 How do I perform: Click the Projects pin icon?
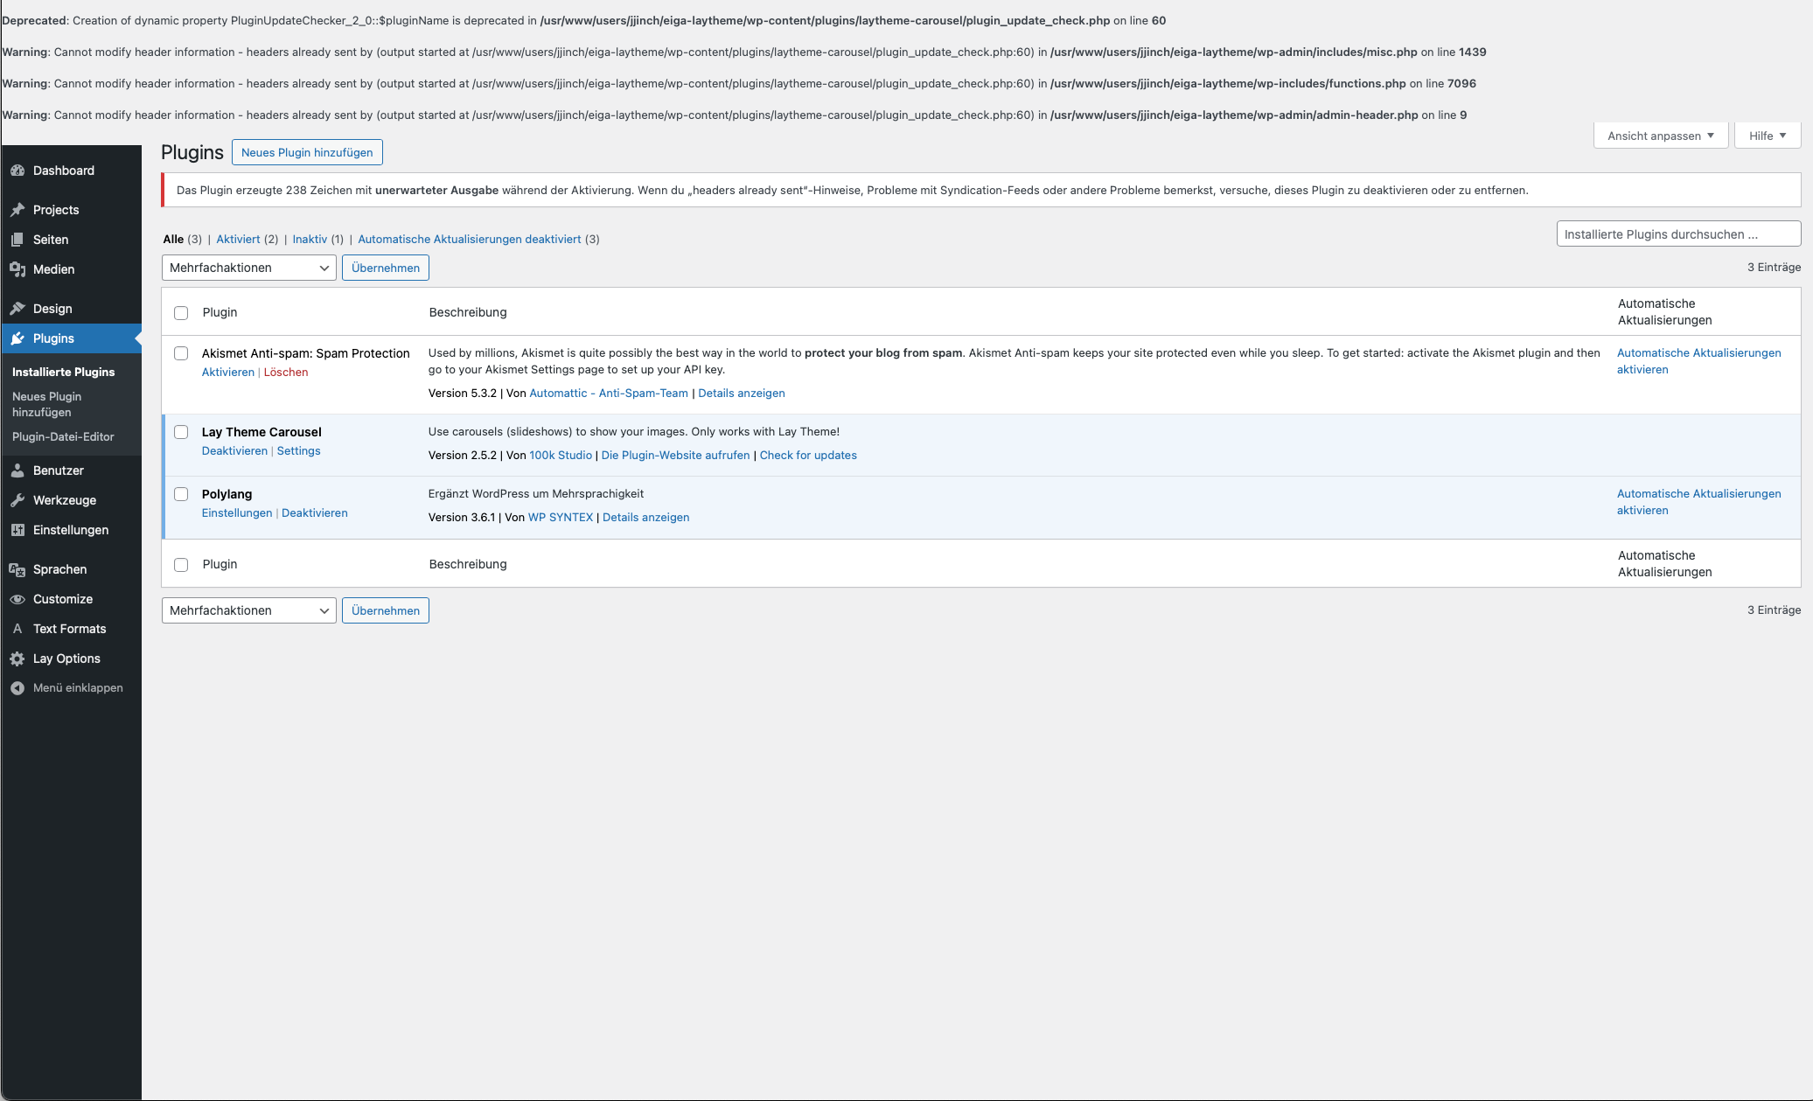[x=17, y=210]
